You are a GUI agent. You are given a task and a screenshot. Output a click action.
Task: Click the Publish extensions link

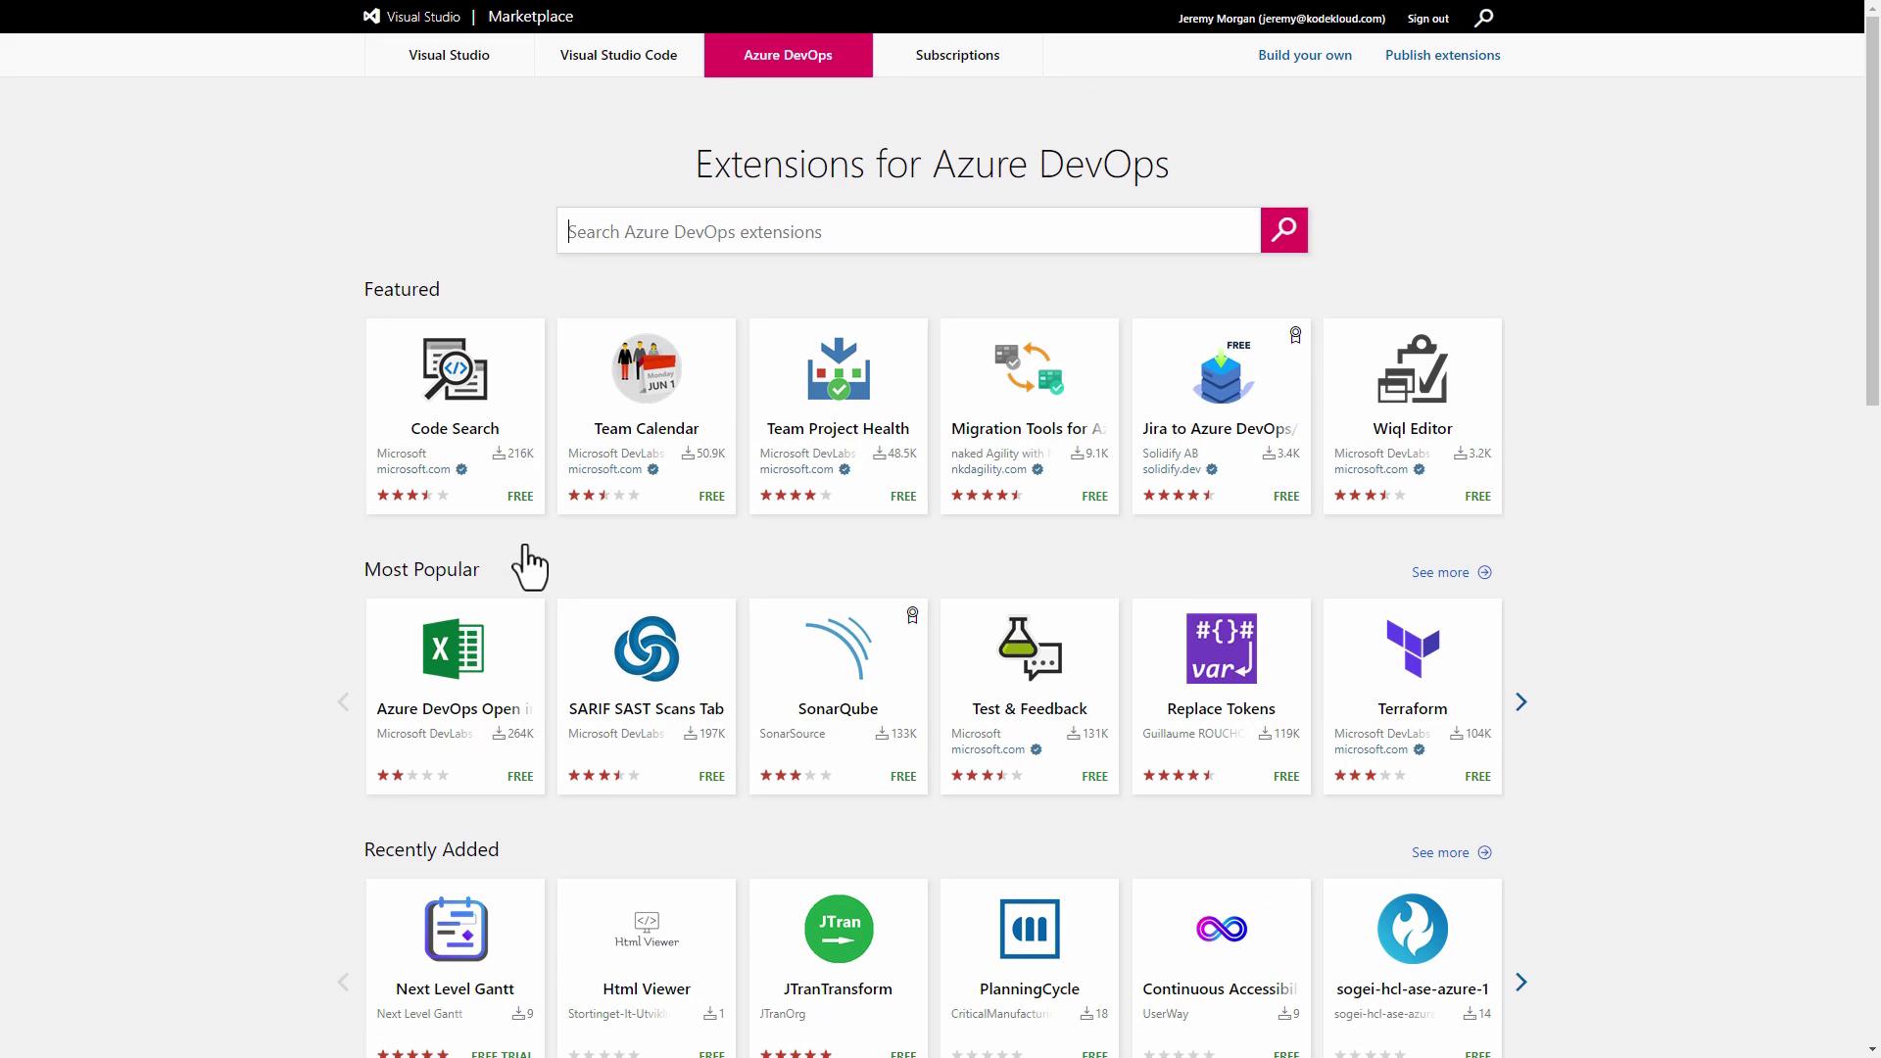pos(1442,55)
